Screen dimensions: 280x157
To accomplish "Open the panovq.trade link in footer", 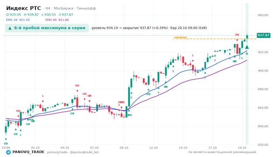I will (57, 152).
